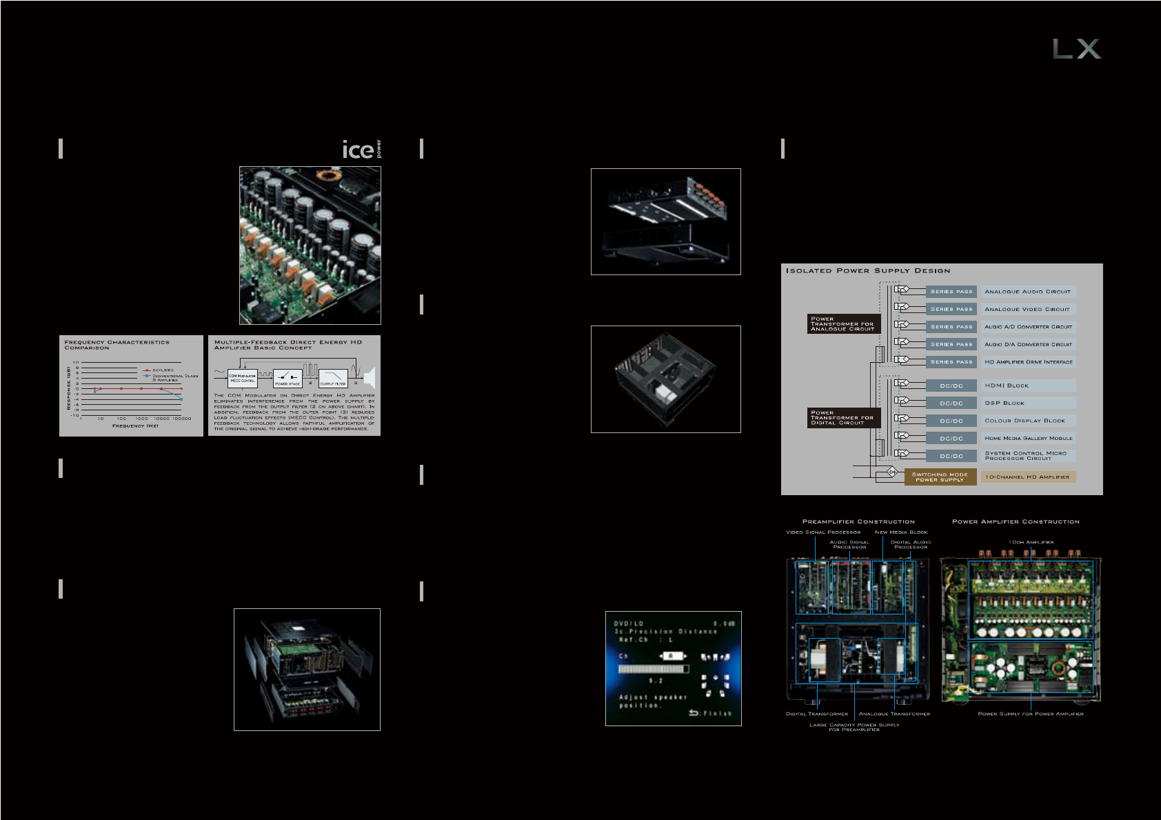Click 'Power Transformer for Digital Circuit' box
The width and height of the screenshot is (1161, 820).
coord(844,418)
